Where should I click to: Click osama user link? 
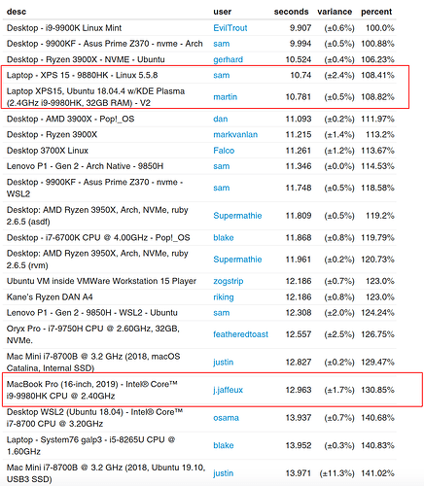[226, 418]
